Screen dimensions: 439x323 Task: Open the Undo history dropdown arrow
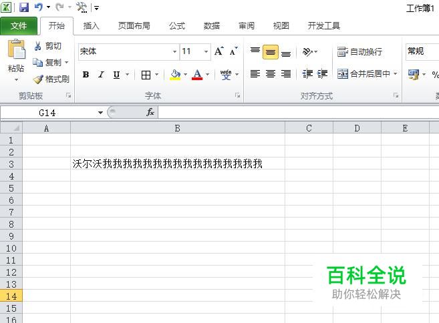(x=48, y=7)
